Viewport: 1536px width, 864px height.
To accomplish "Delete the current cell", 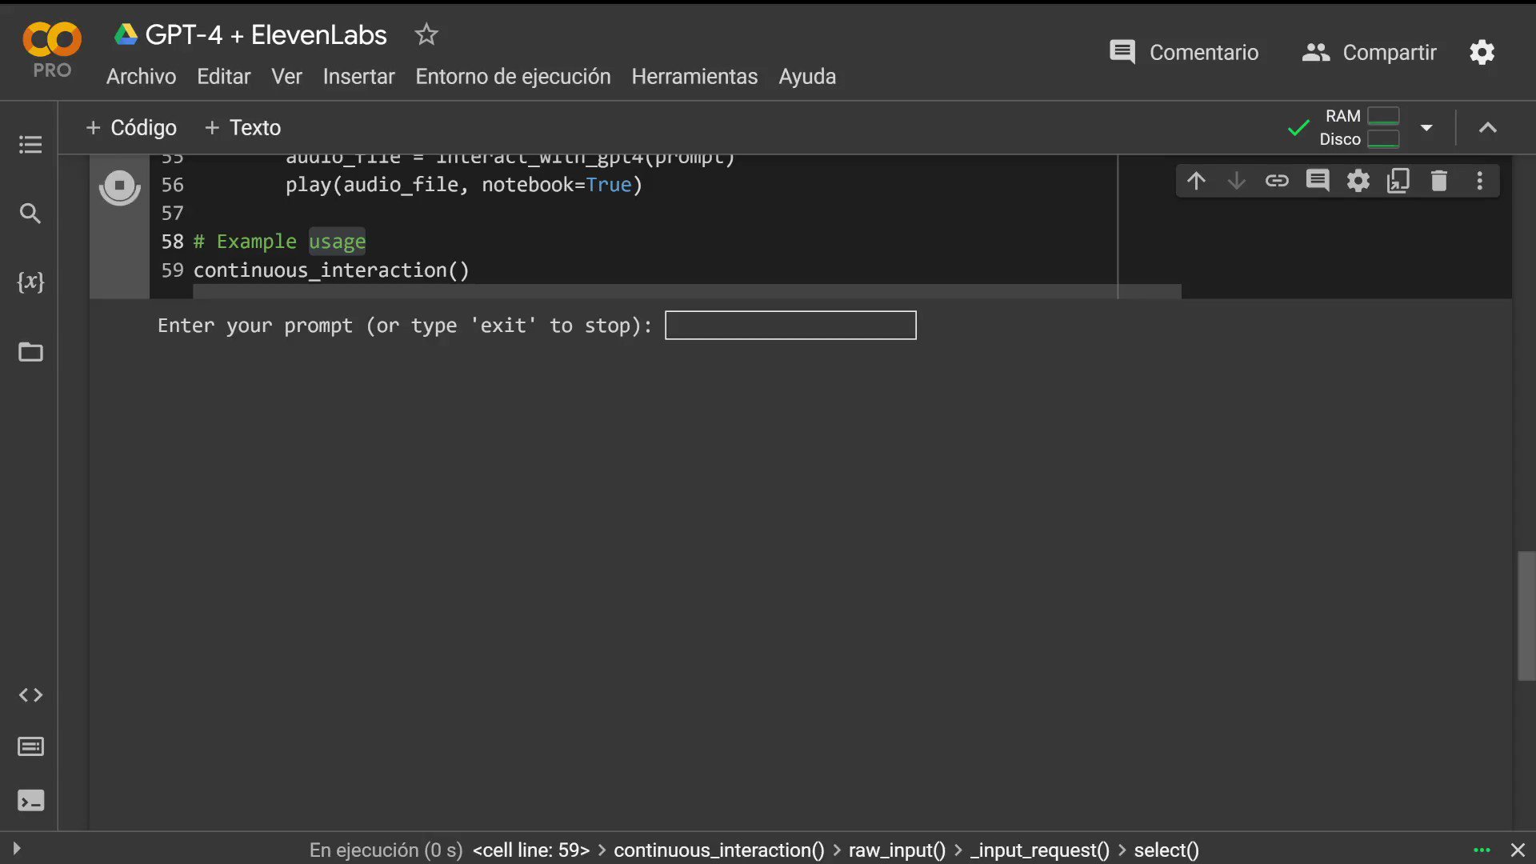I will point(1438,181).
